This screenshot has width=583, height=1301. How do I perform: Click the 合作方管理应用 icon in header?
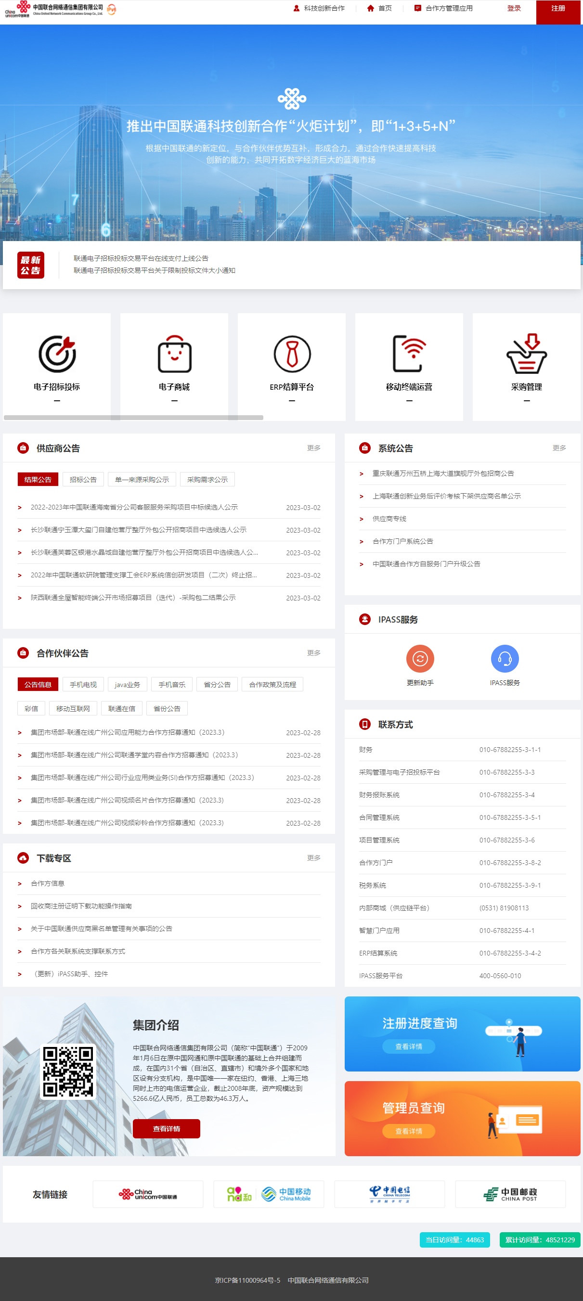(x=418, y=8)
